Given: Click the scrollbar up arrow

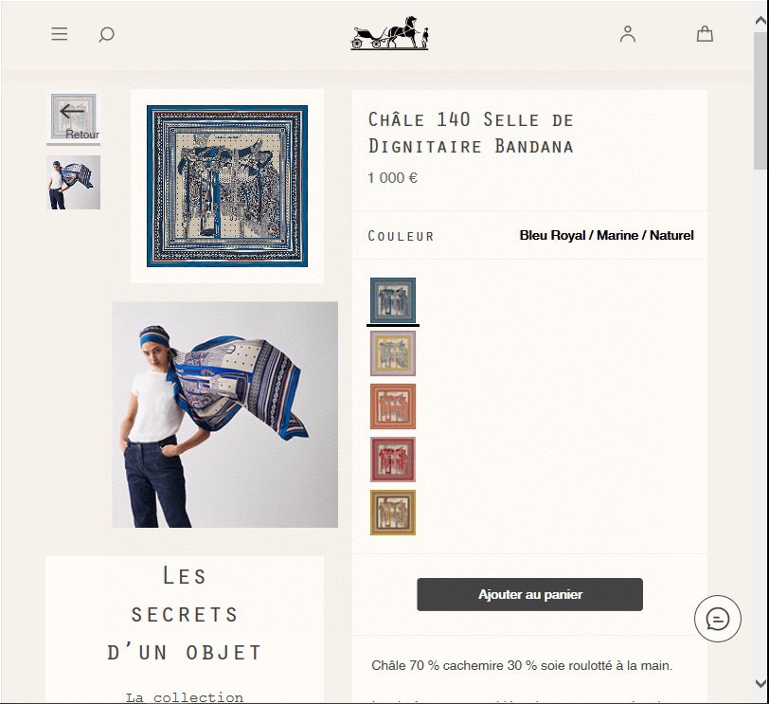Looking at the screenshot, I should pyautogui.click(x=760, y=21).
